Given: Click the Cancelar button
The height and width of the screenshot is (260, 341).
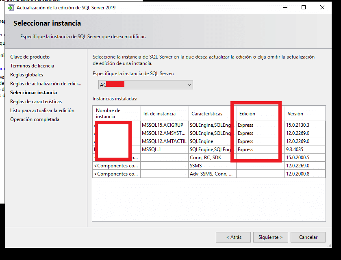Looking at the screenshot, I should click(x=308, y=237).
